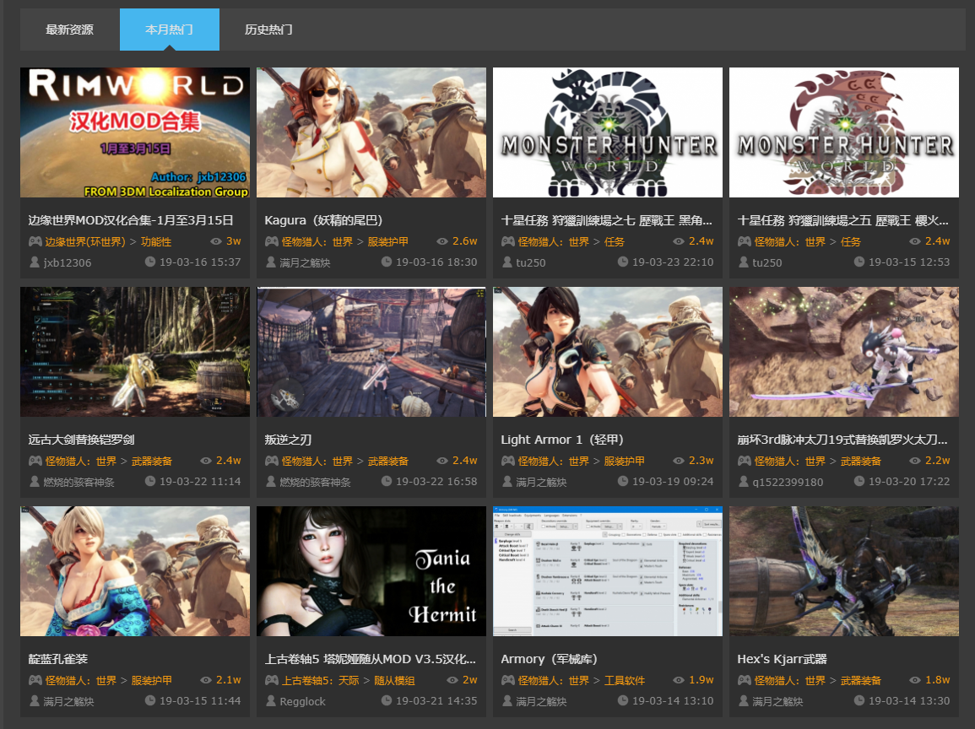Click the gamepad icon beside 边缘世界(环世界)
Viewport: 975px width, 729px height.
[x=35, y=241]
